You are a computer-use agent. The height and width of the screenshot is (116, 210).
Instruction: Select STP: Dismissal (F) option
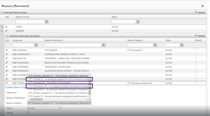point(58,89)
